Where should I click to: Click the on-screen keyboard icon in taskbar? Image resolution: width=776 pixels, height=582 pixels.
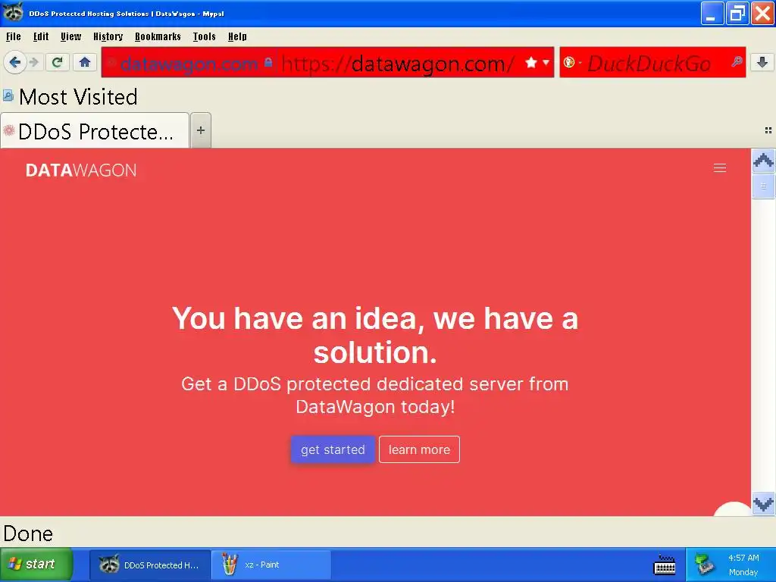point(665,565)
